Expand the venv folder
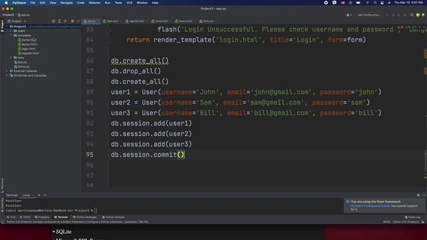 click(x=11, y=58)
